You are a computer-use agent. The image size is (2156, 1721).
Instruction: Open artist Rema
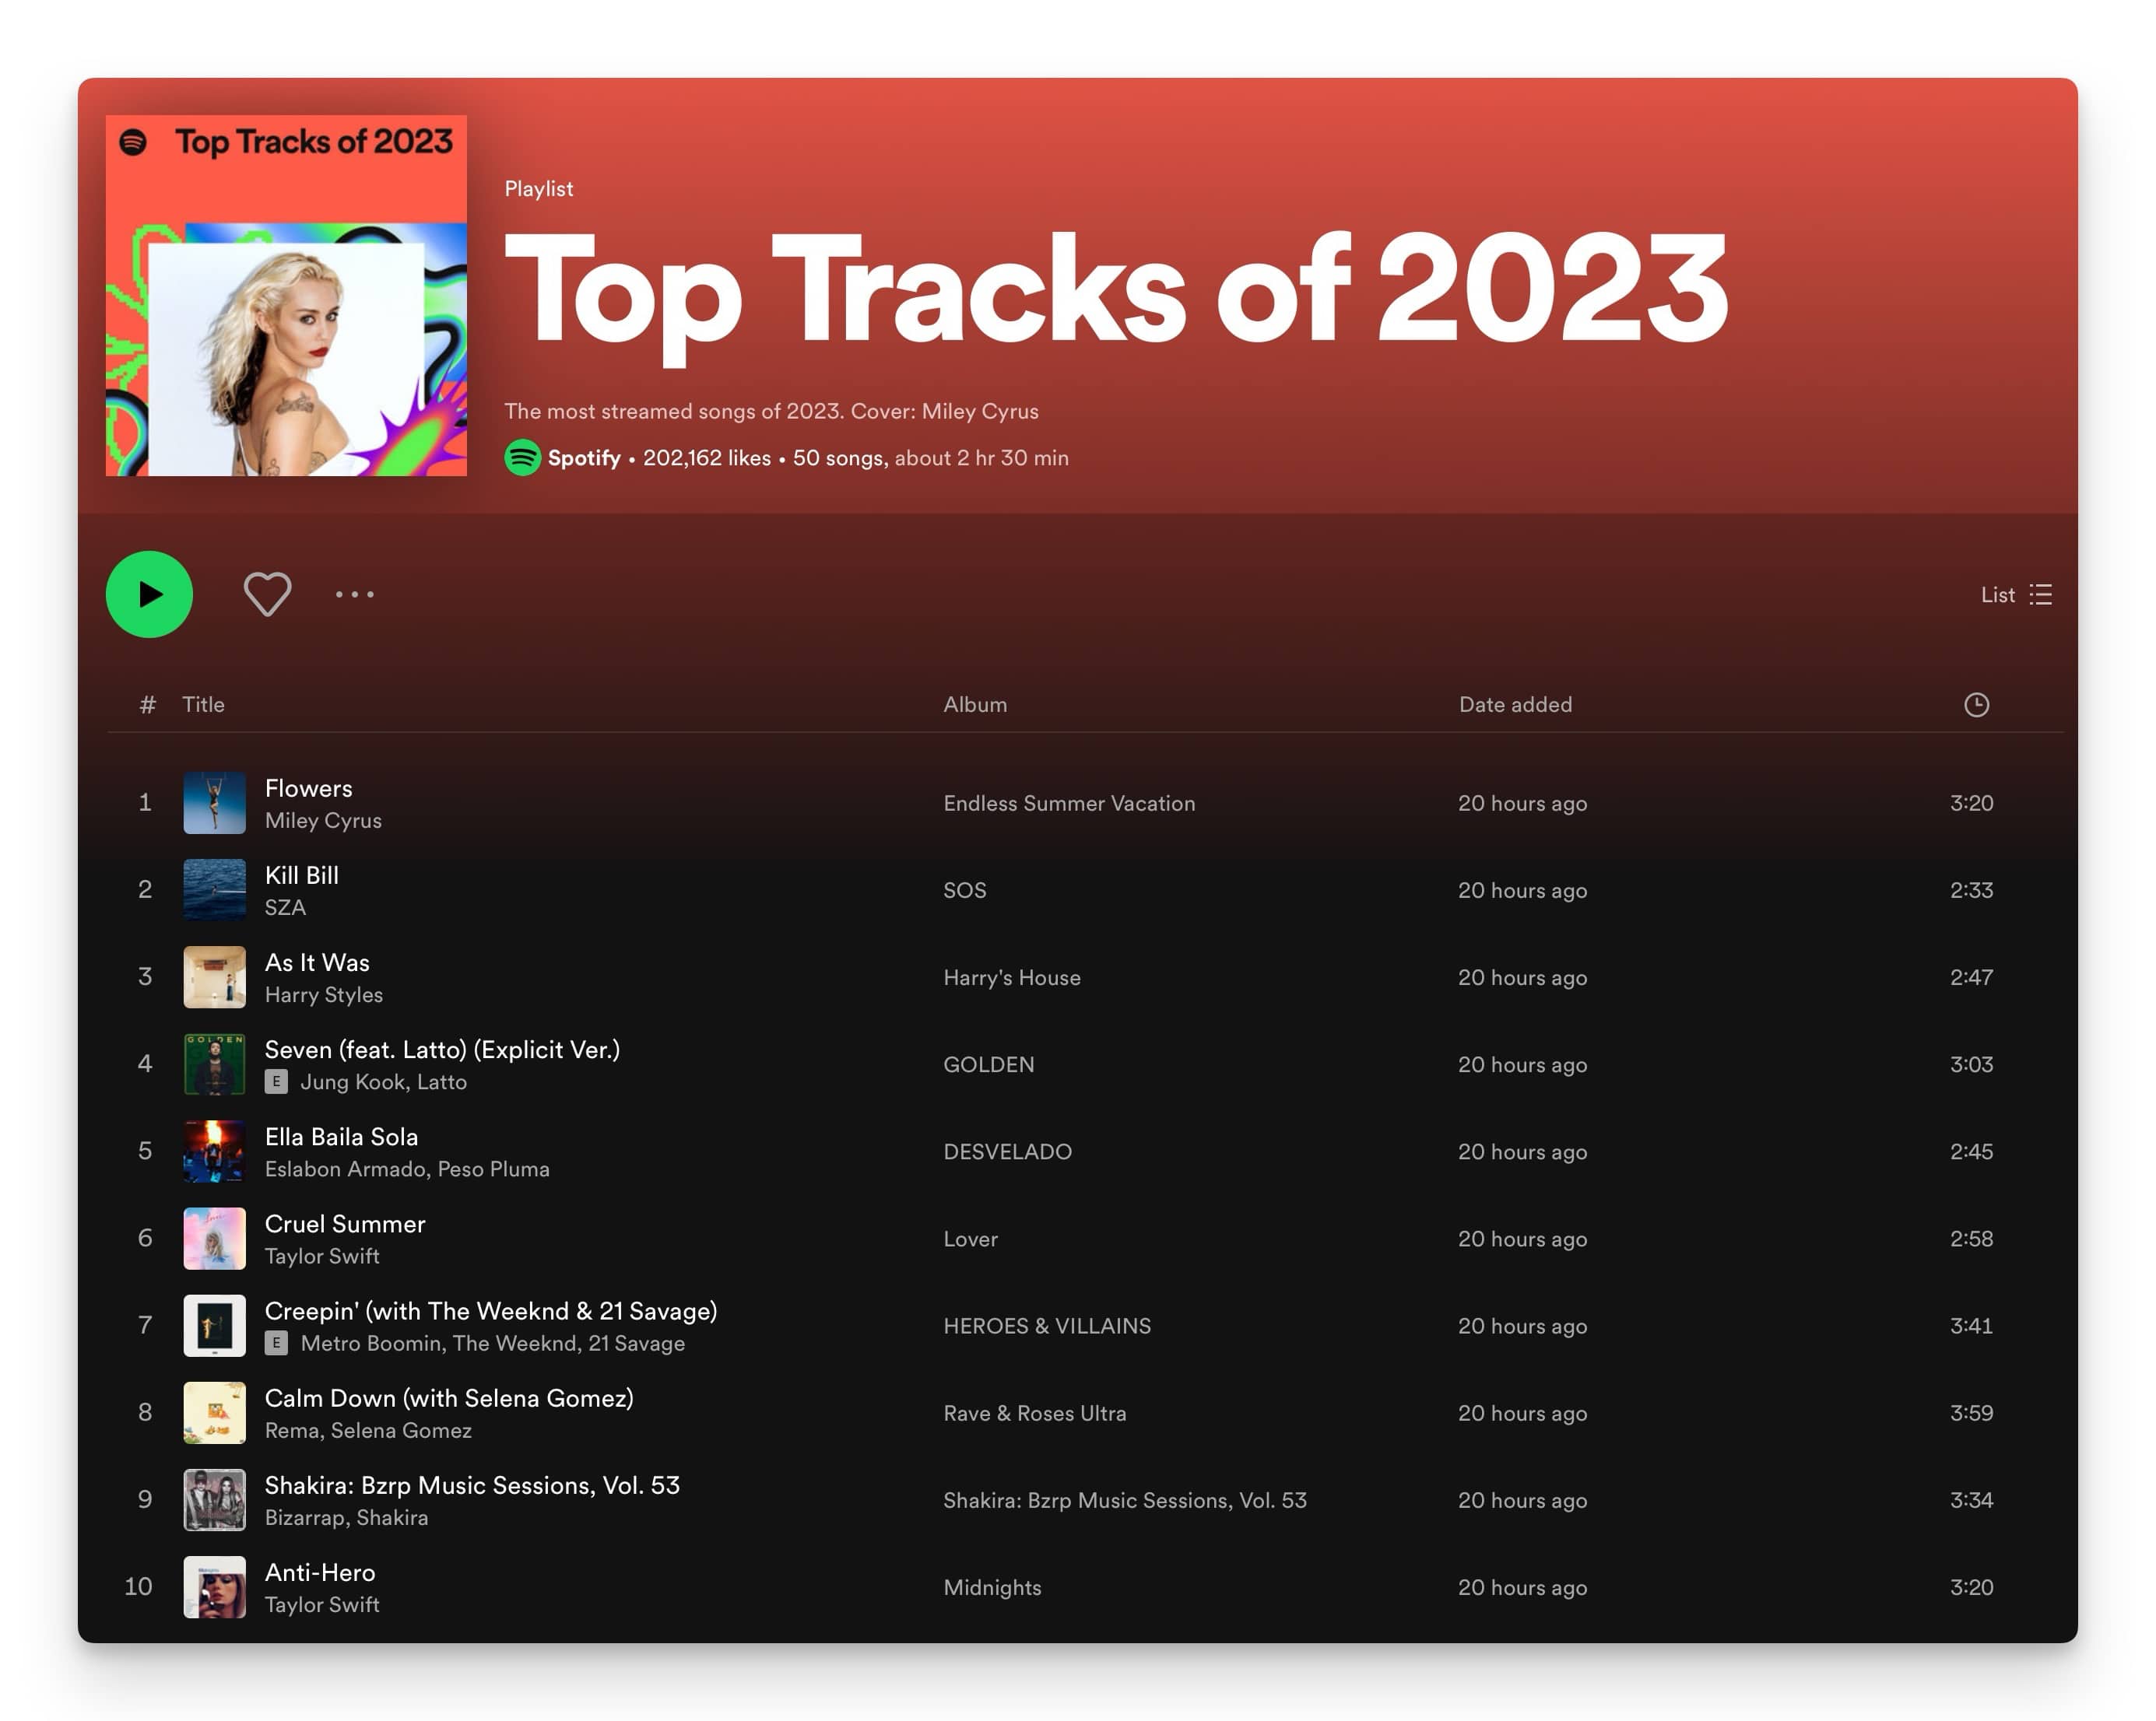(x=292, y=1430)
